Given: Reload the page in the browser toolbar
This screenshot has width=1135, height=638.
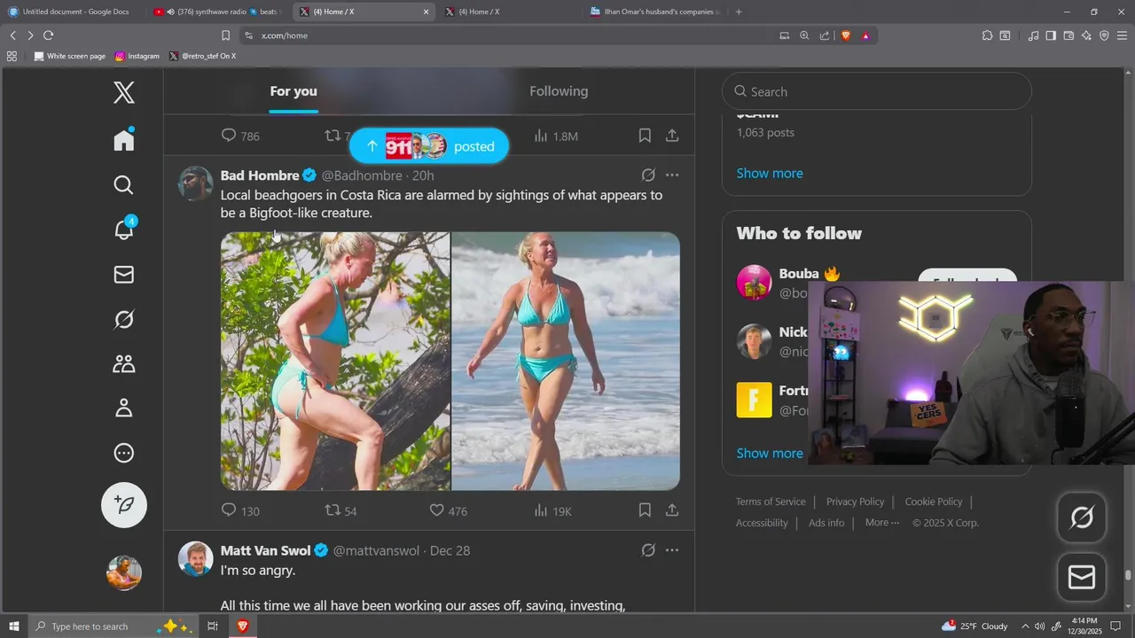Looking at the screenshot, I should 48,35.
